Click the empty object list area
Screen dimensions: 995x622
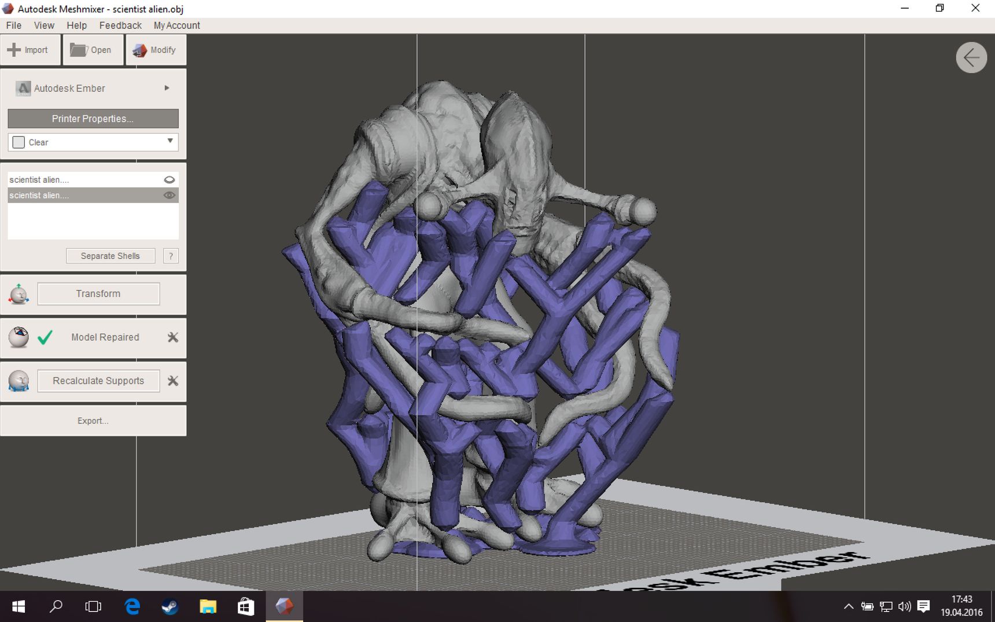93,221
